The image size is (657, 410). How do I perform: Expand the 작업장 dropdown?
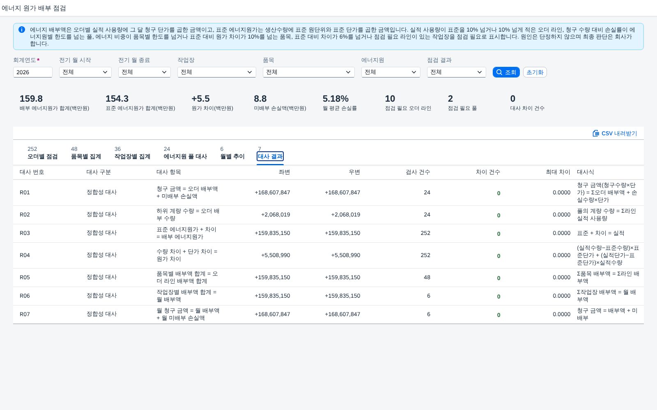[x=217, y=72]
